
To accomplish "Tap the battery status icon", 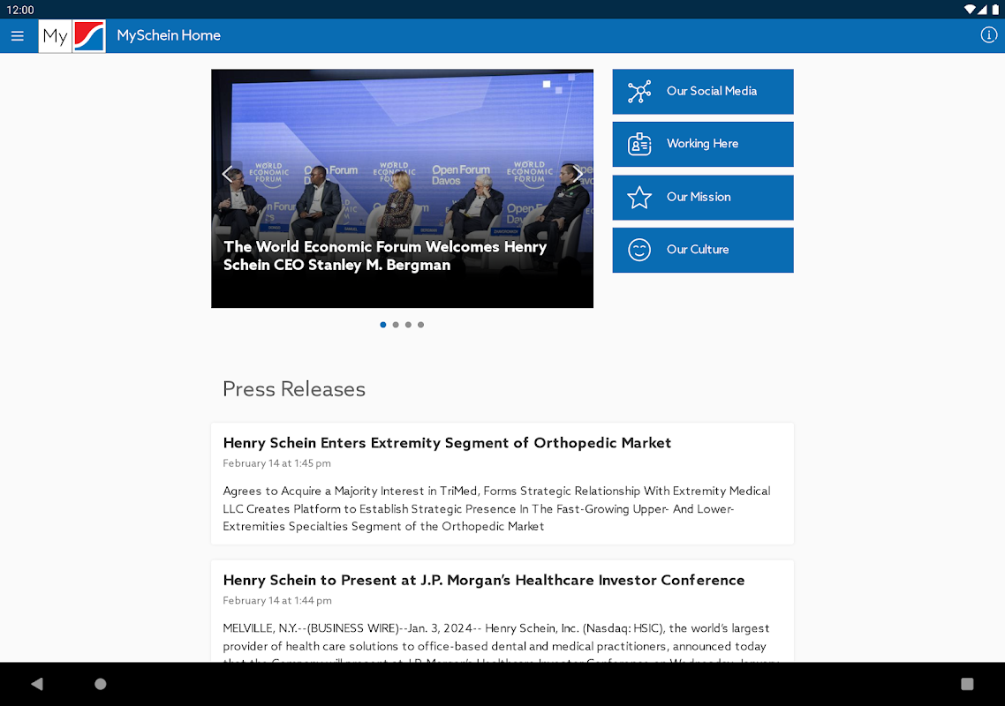I will [995, 10].
